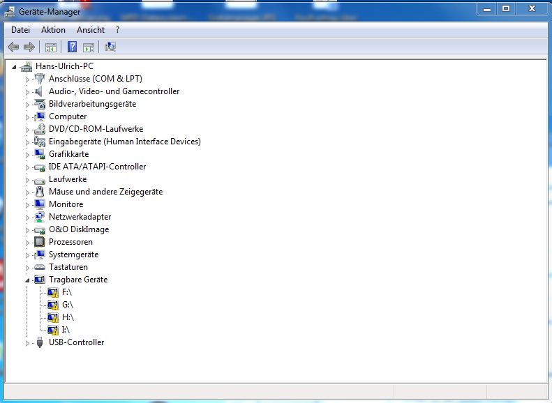Click the F:\ device warning icon
The image size is (552, 403).
pyautogui.click(x=53, y=292)
